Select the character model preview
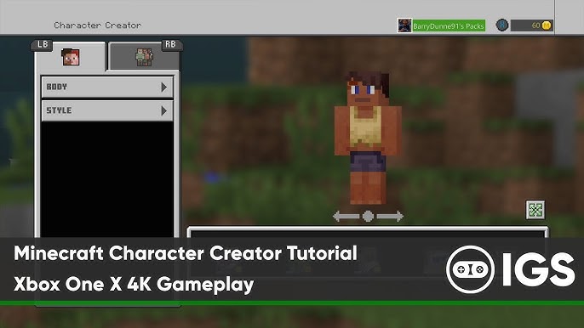584x328 pixels. click(368, 138)
